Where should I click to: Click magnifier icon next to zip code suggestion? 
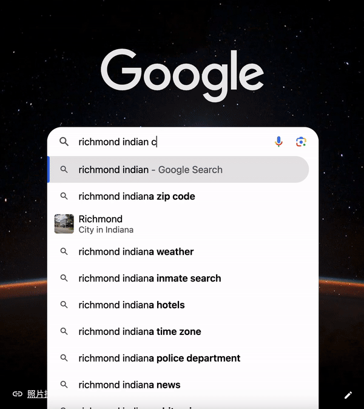click(64, 196)
